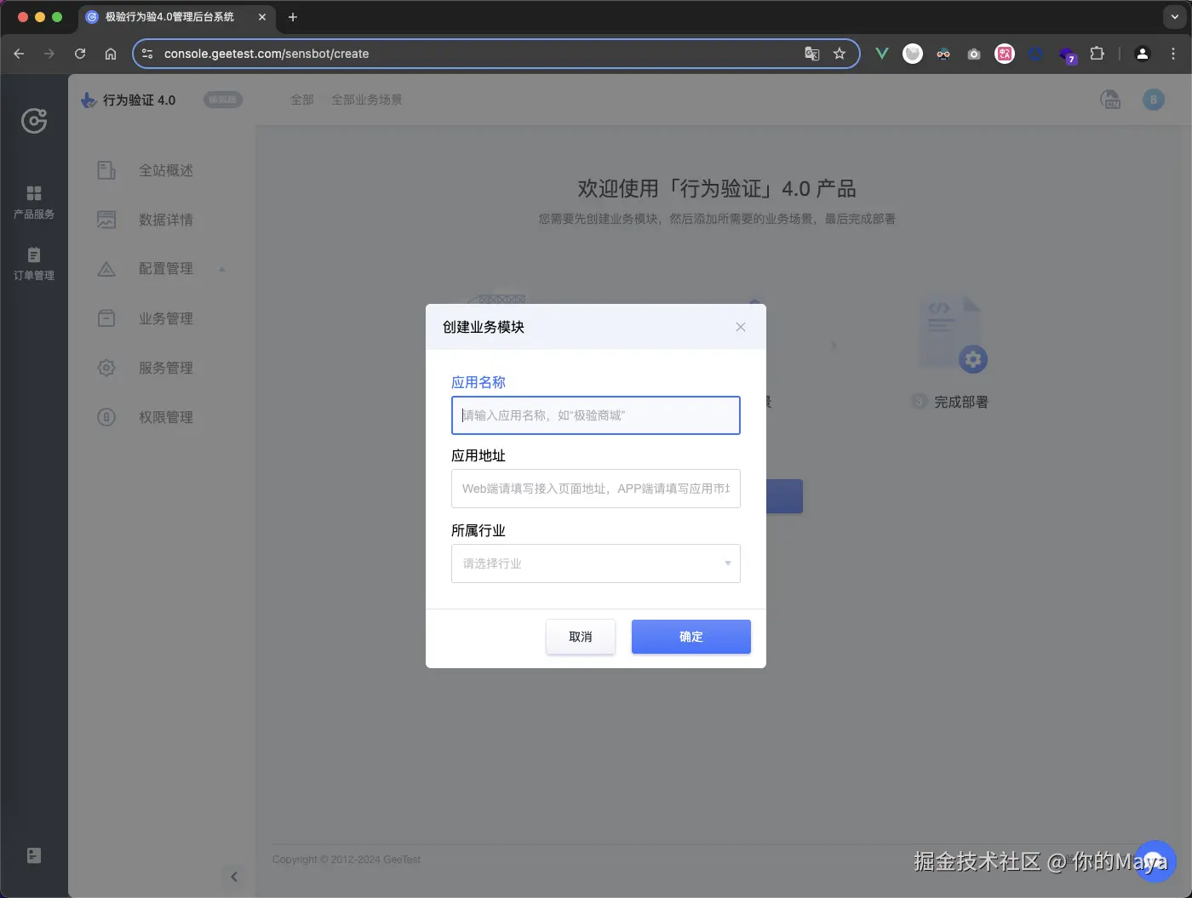The height and width of the screenshot is (898, 1192).
Task: Click the browser home icon
Action: [111, 54]
